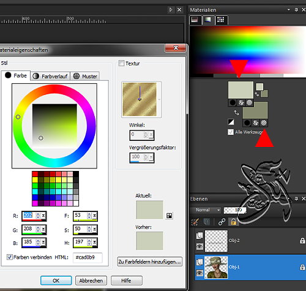Click the texture preview thumbnail

click(x=140, y=99)
